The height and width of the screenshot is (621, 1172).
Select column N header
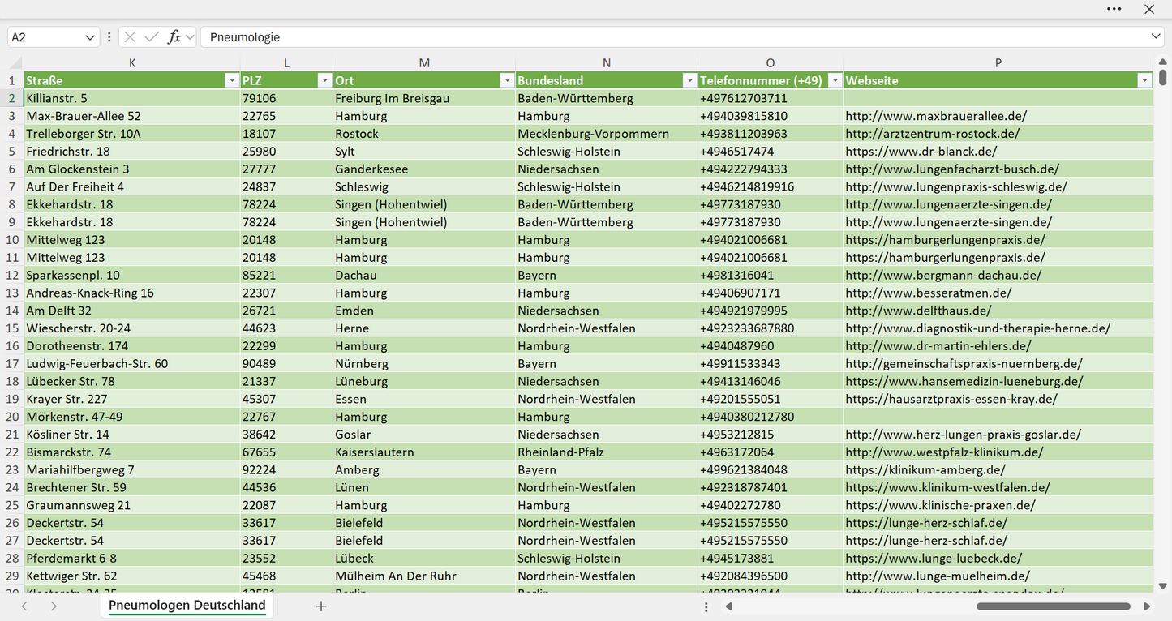click(607, 62)
